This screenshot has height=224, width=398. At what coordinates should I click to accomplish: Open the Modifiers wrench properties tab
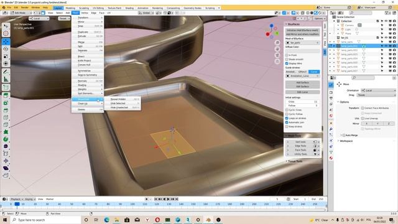pos(331,129)
